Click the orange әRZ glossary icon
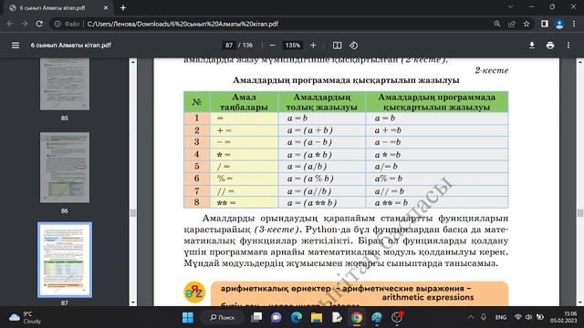584x328 pixels. [194, 292]
